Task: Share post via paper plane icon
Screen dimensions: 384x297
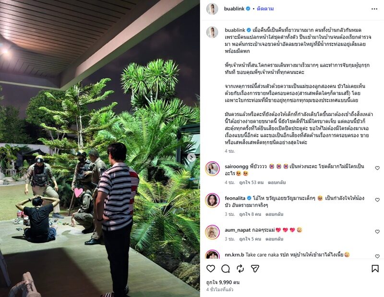Action: tap(255, 269)
